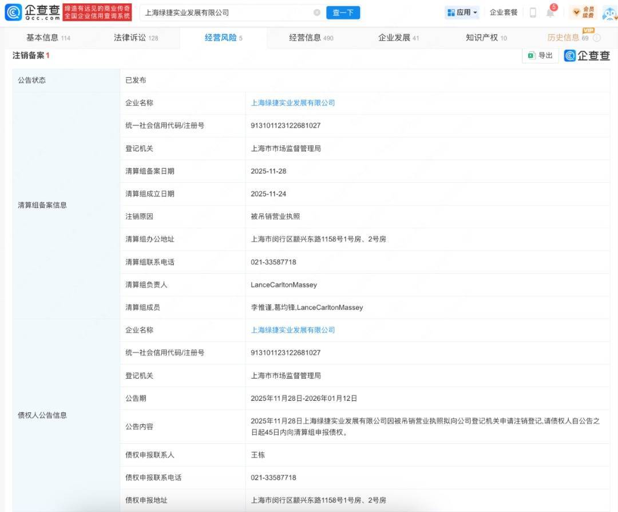Click the VIP badge on 历史信息 tab
The width and height of the screenshot is (618, 512).
[589, 30]
